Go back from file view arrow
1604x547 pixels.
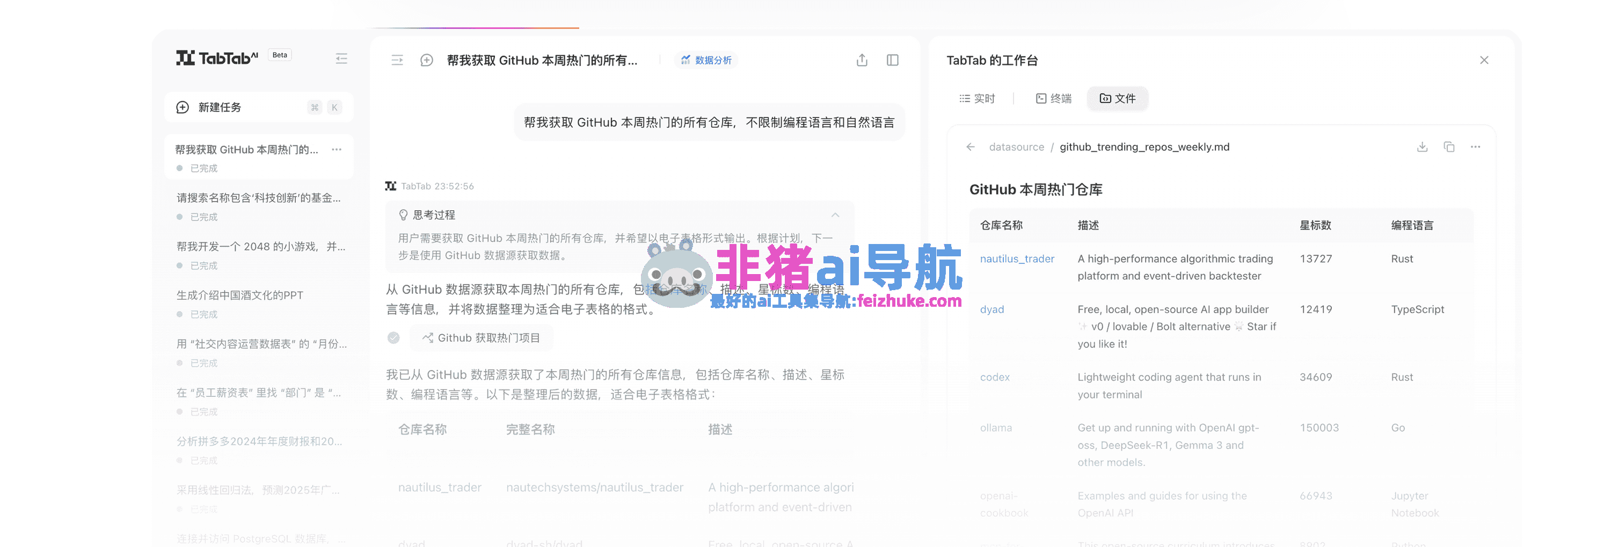coord(970,147)
